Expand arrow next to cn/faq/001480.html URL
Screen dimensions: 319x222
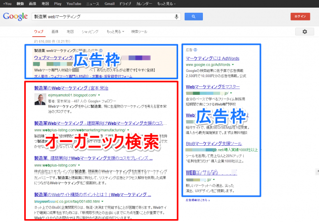click(x=102, y=202)
